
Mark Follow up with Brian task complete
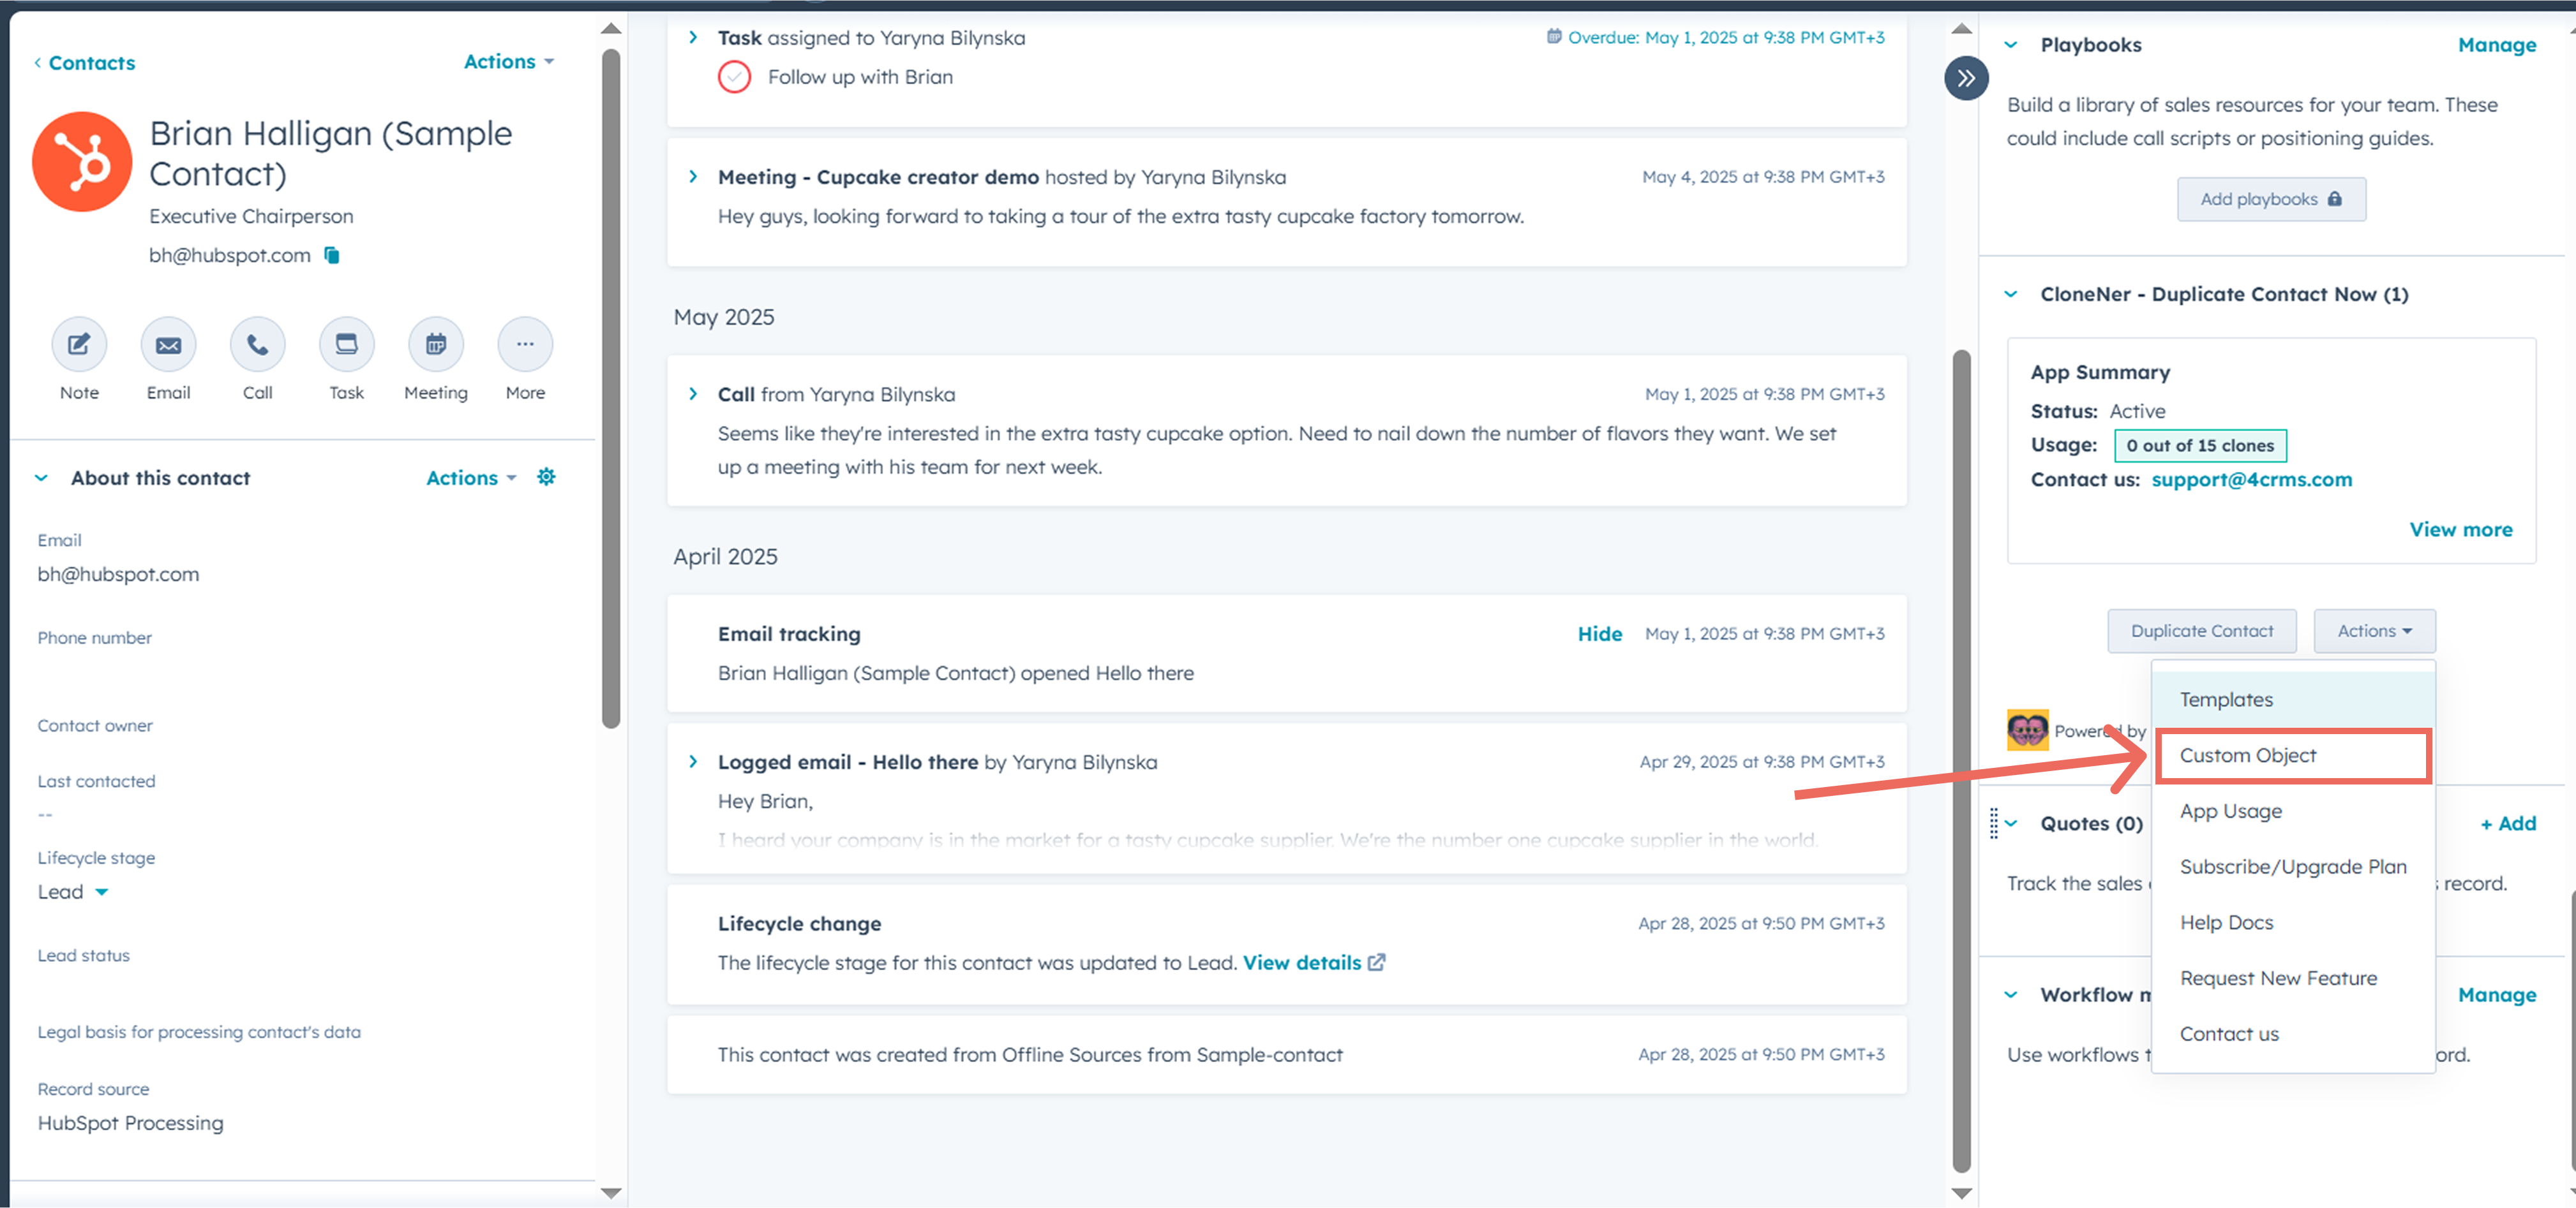coord(734,77)
